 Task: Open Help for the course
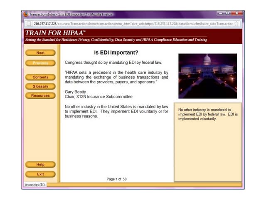[40, 165]
